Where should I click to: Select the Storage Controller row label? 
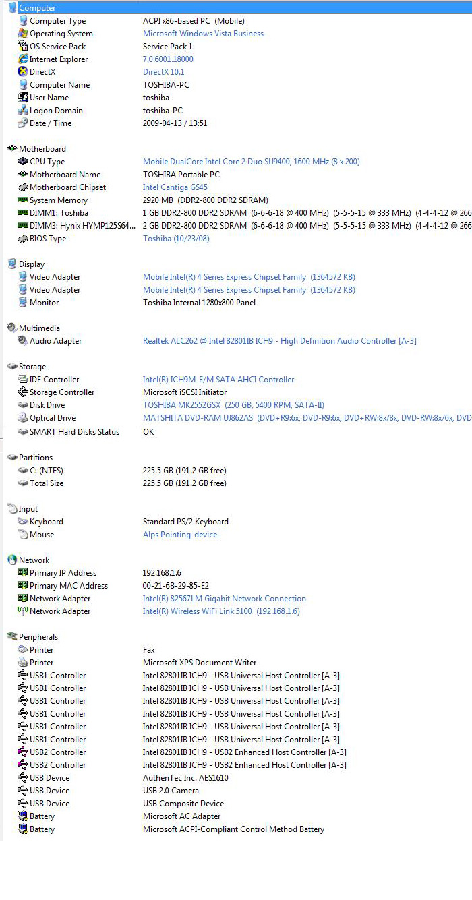coord(62,392)
